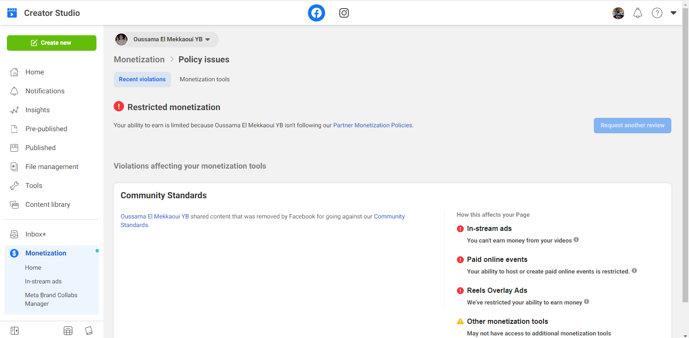Switch to the Monetization tools tab
The height and width of the screenshot is (338, 689).
[x=205, y=80]
